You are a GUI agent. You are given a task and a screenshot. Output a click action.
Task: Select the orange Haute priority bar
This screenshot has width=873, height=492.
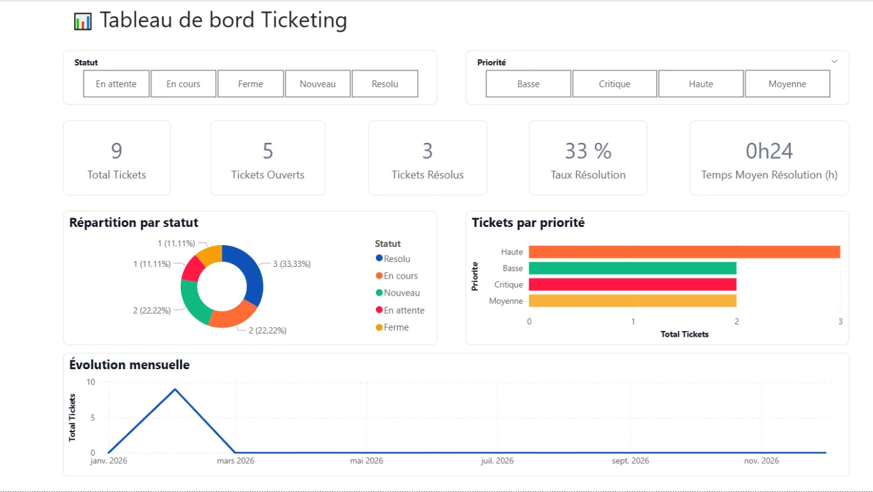pos(684,252)
